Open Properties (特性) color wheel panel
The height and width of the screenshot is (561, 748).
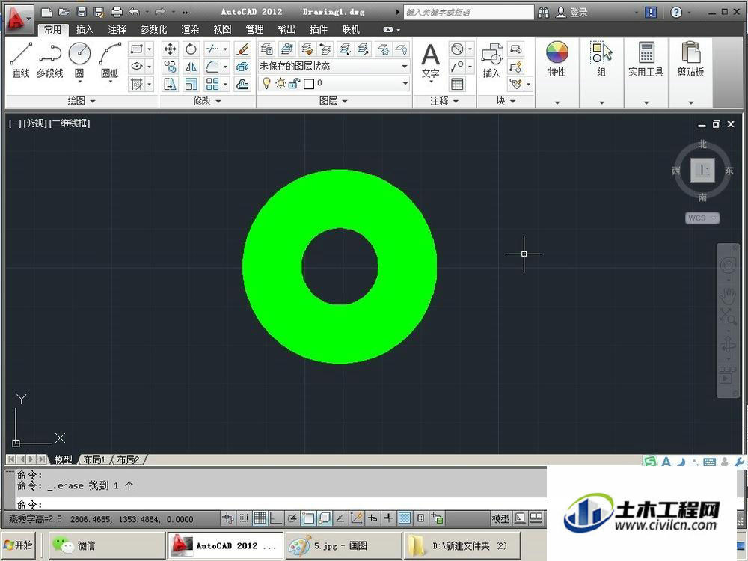point(557,59)
